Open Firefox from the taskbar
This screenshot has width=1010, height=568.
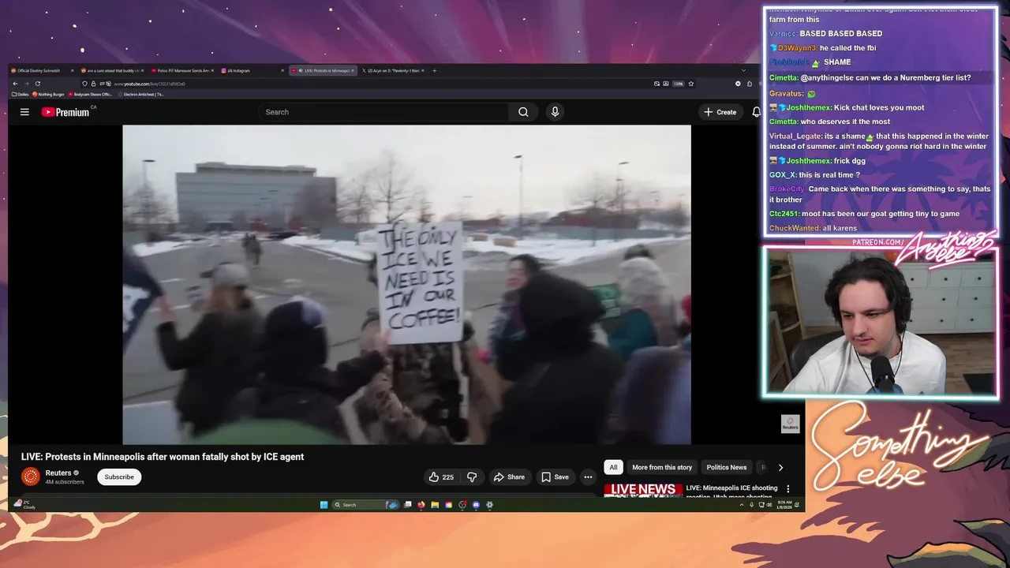tap(421, 505)
